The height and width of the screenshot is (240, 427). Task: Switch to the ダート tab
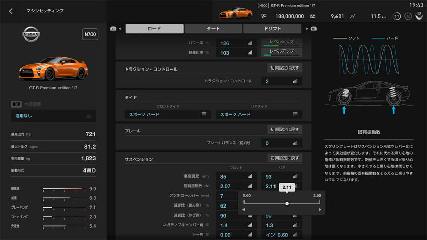[213, 29]
